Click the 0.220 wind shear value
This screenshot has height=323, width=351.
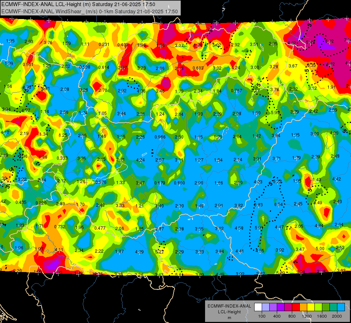pyautogui.click(x=41, y=203)
